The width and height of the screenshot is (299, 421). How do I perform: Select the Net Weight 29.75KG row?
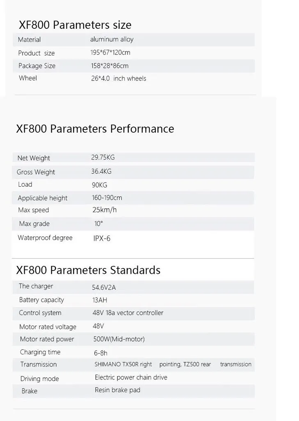[x=133, y=157]
